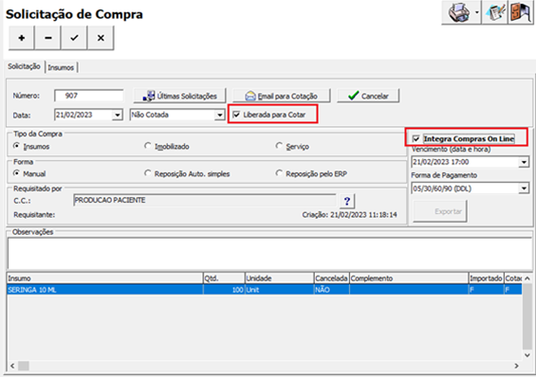Select the Manual radio button
536x377 pixels.
point(16,173)
